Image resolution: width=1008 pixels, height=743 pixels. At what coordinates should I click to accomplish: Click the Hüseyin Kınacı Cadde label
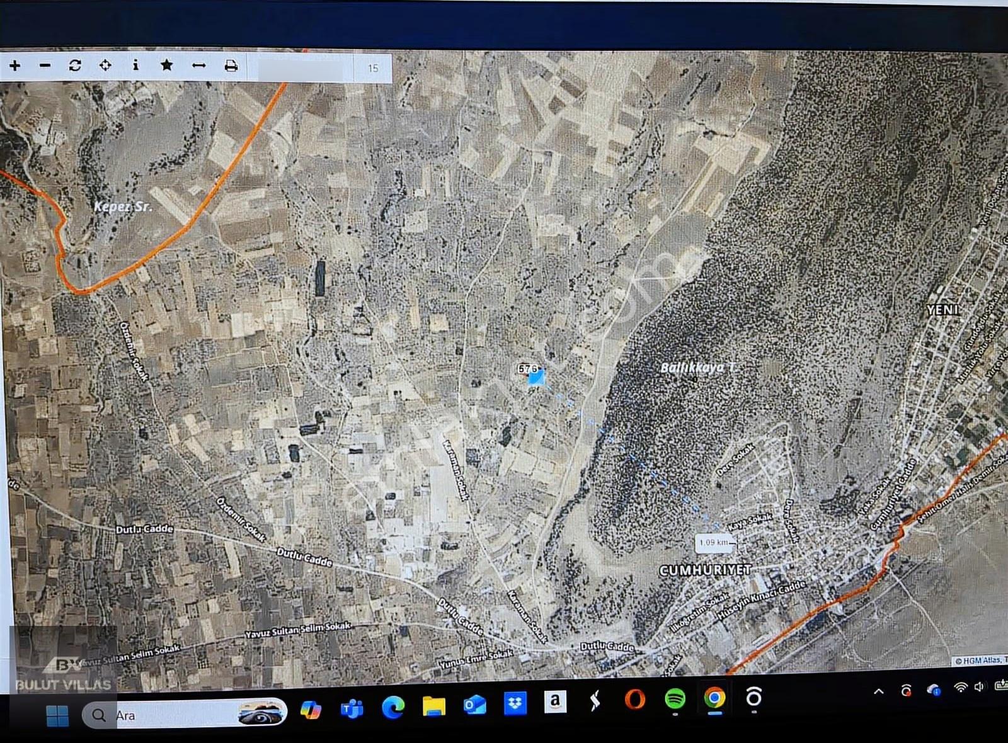(762, 599)
